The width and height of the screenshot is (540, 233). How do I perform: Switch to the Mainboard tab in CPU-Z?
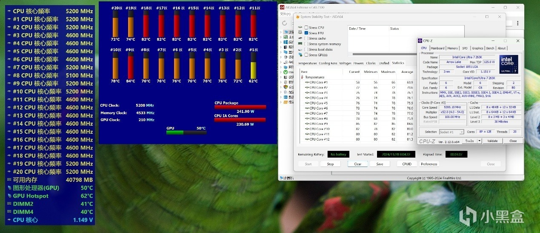tap(437, 48)
